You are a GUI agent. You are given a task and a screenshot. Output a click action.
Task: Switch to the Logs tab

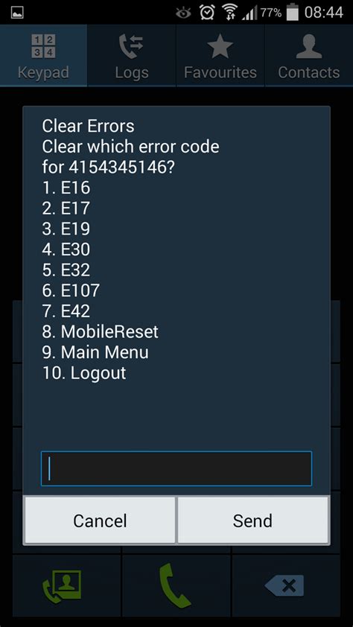[x=132, y=56]
